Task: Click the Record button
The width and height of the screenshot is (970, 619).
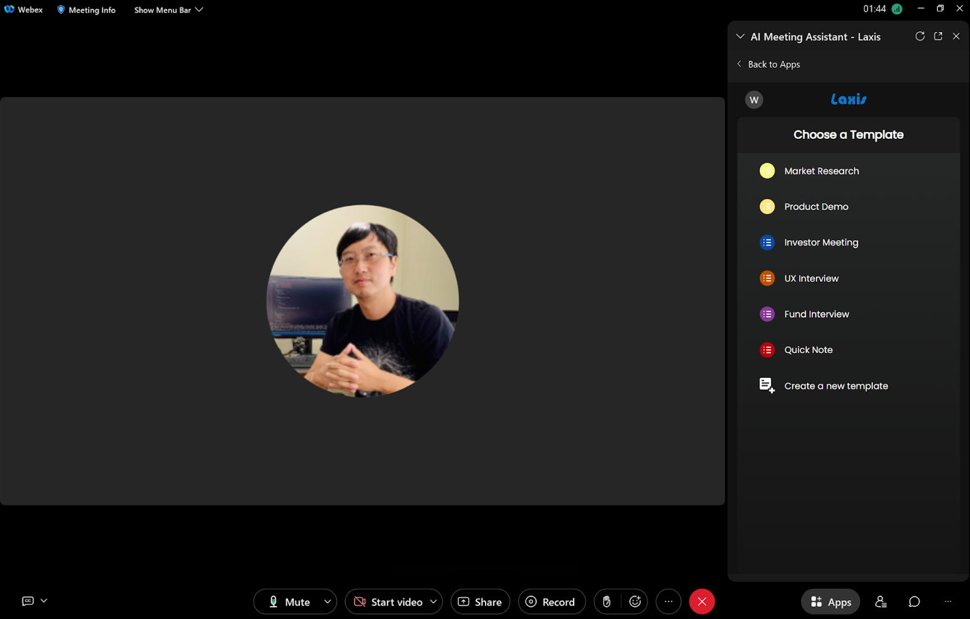Action: 552,601
